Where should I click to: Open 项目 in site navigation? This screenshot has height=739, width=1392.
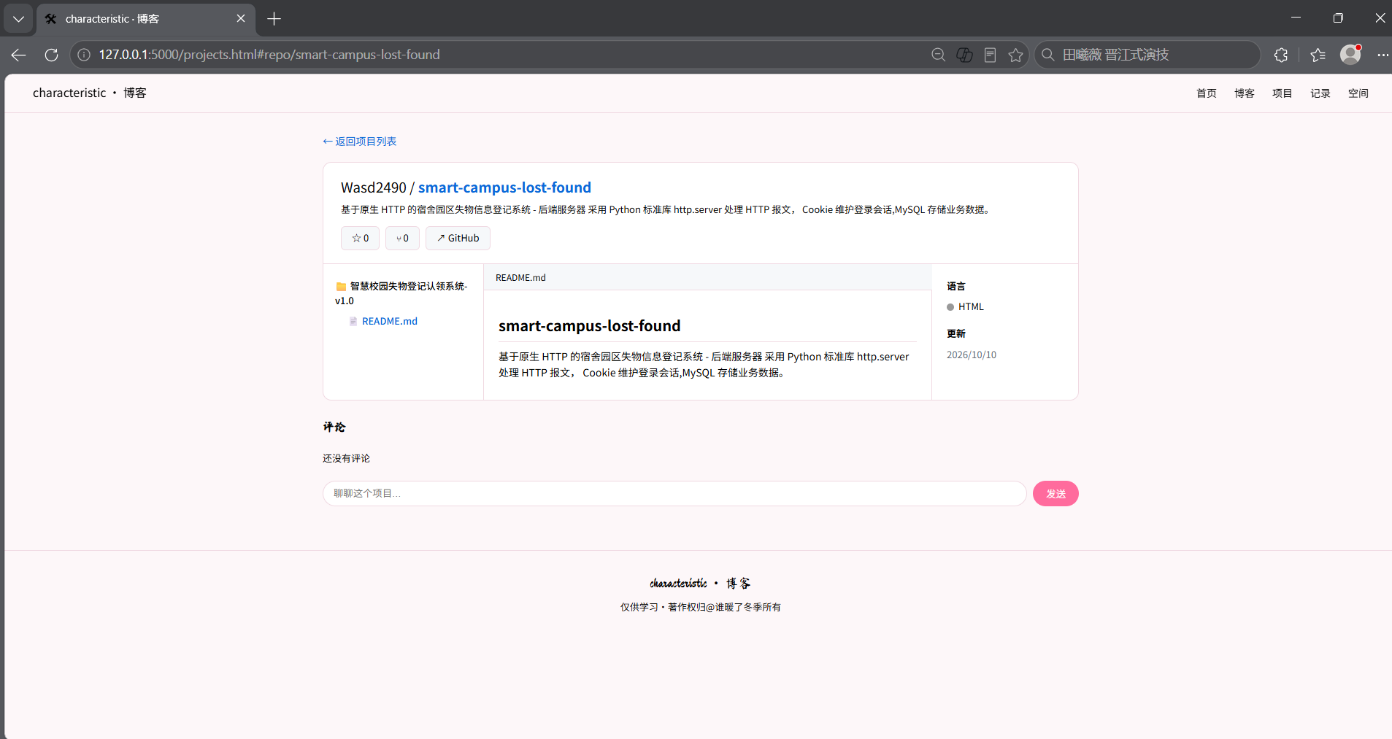tap(1283, 93)
